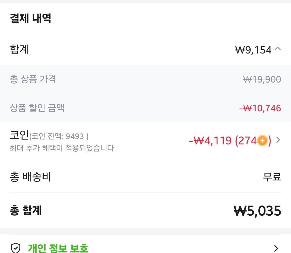This screenshot has height=253, width=291.
Task: Tap the subtotal amount ₩9,154
Action: (253, 50)
